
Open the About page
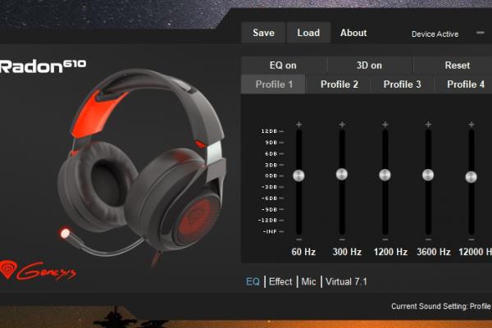point(353,33)
